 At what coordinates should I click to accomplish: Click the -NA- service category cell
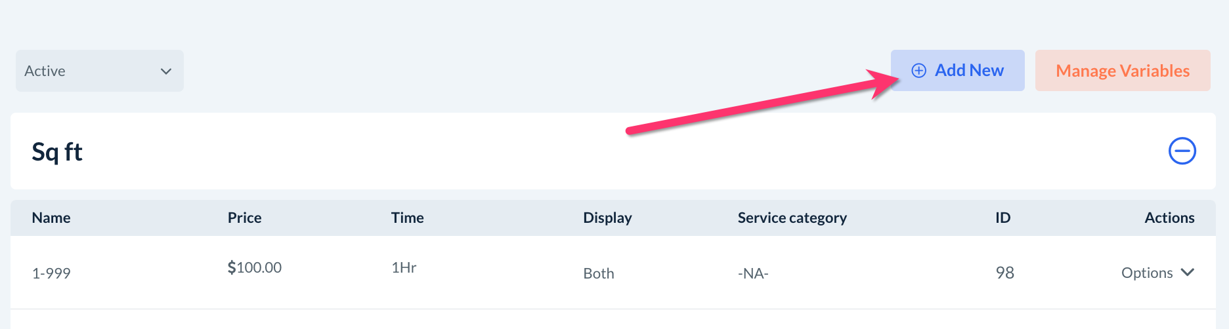753,273
